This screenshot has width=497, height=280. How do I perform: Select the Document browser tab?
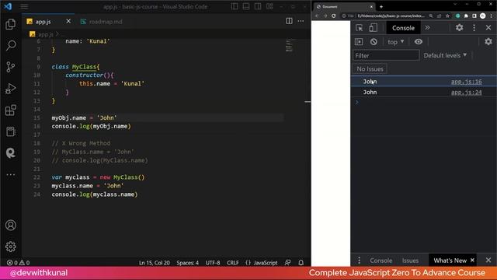[344, 6]
